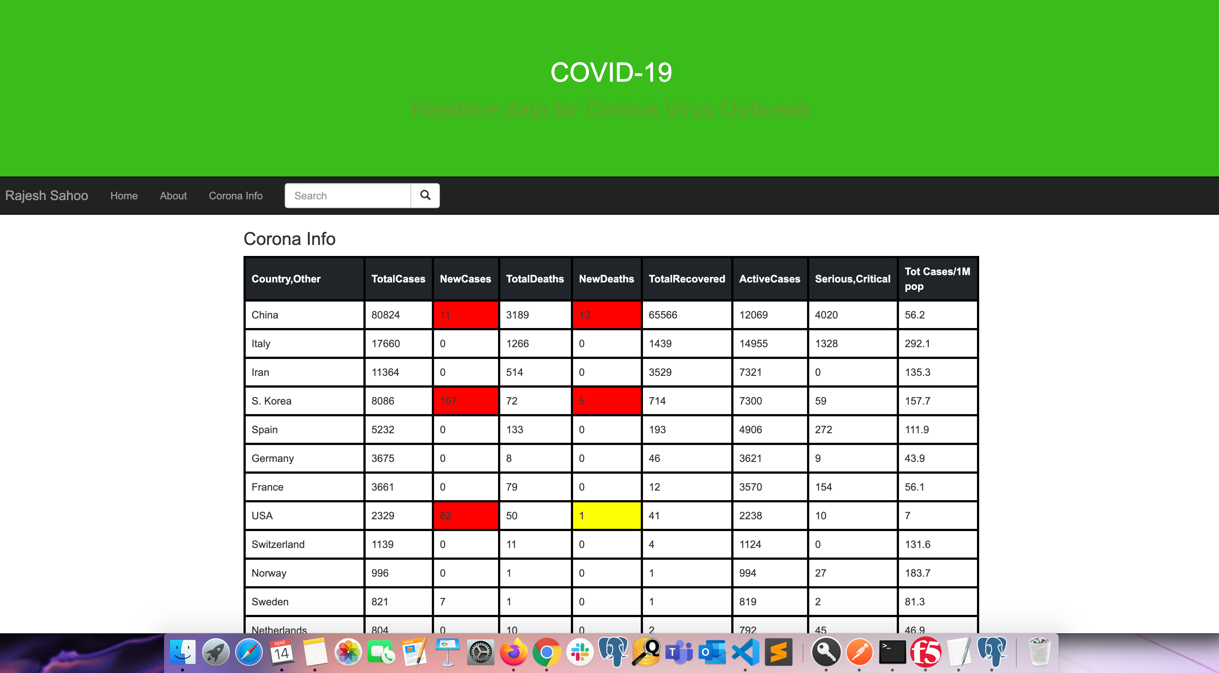The width and height of the screenshot is (1219, 673).
Task: Click China's red NewCases cell
Action: click(x=466, y=315)
